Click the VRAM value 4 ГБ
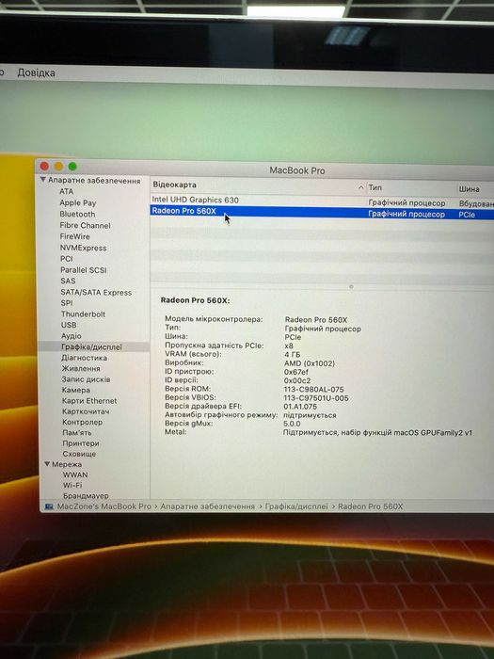494x659 pixels. (292, 354)
